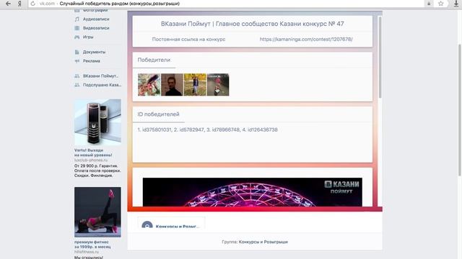
Task: Select the Победители tab heading
Action: tap(154, 60)
